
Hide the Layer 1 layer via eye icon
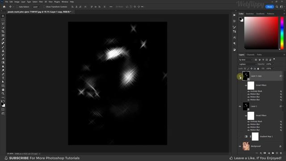click(240, 106)
